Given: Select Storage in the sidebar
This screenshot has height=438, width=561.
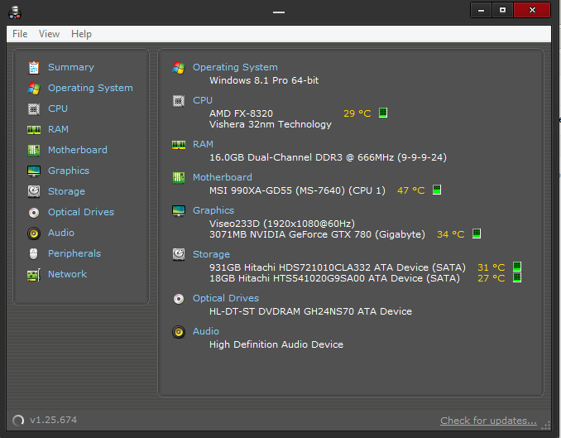Looking at the screenshot, I should coord(66,191).
